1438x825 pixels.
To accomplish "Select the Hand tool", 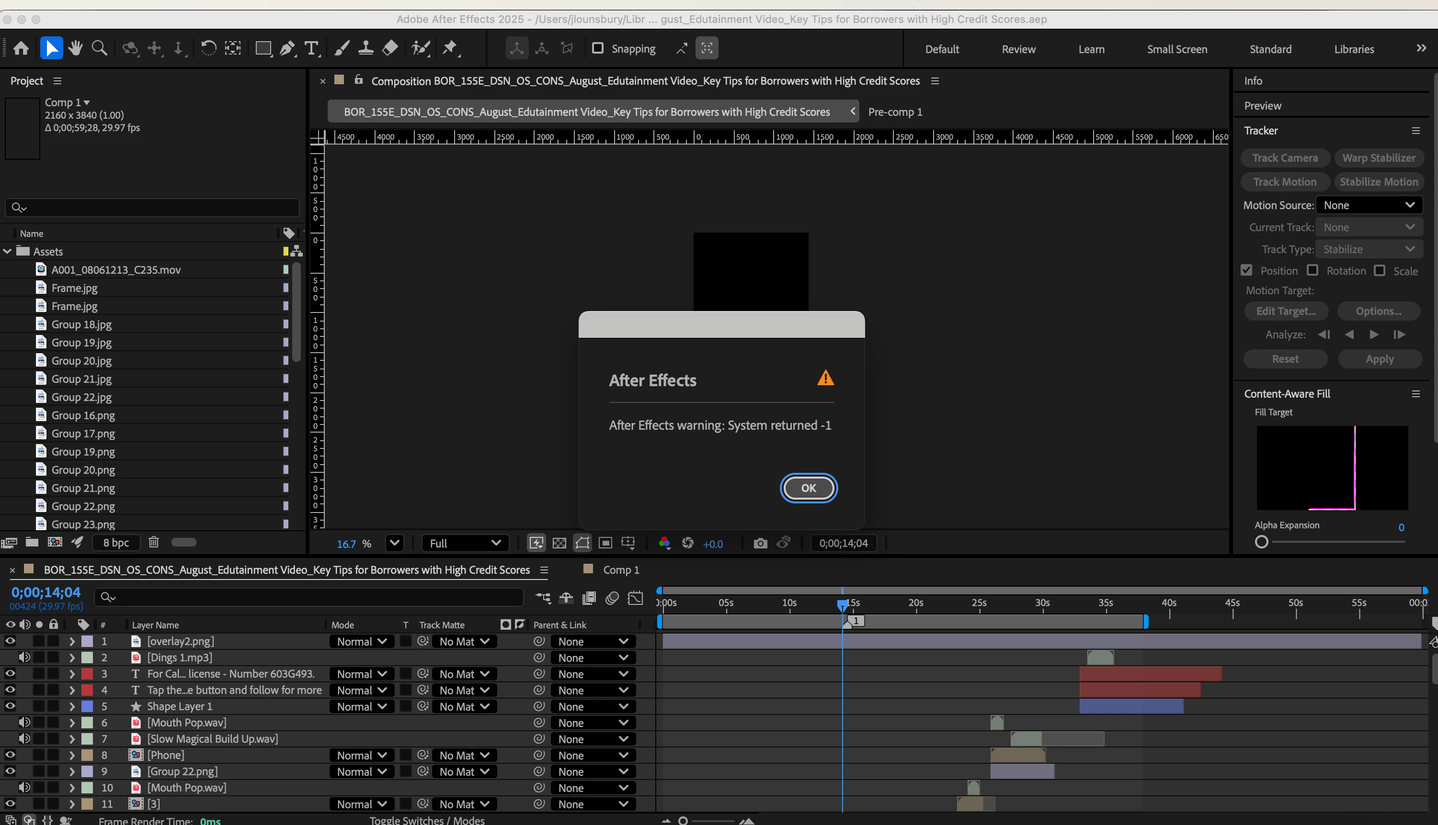I will 75,49.
